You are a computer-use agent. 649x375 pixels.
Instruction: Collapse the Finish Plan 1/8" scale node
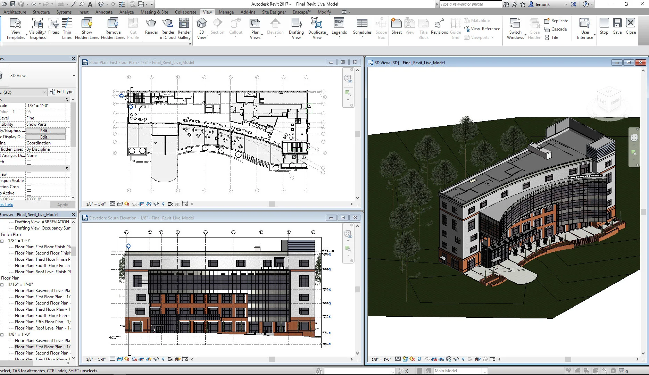[x=2, y=241]
